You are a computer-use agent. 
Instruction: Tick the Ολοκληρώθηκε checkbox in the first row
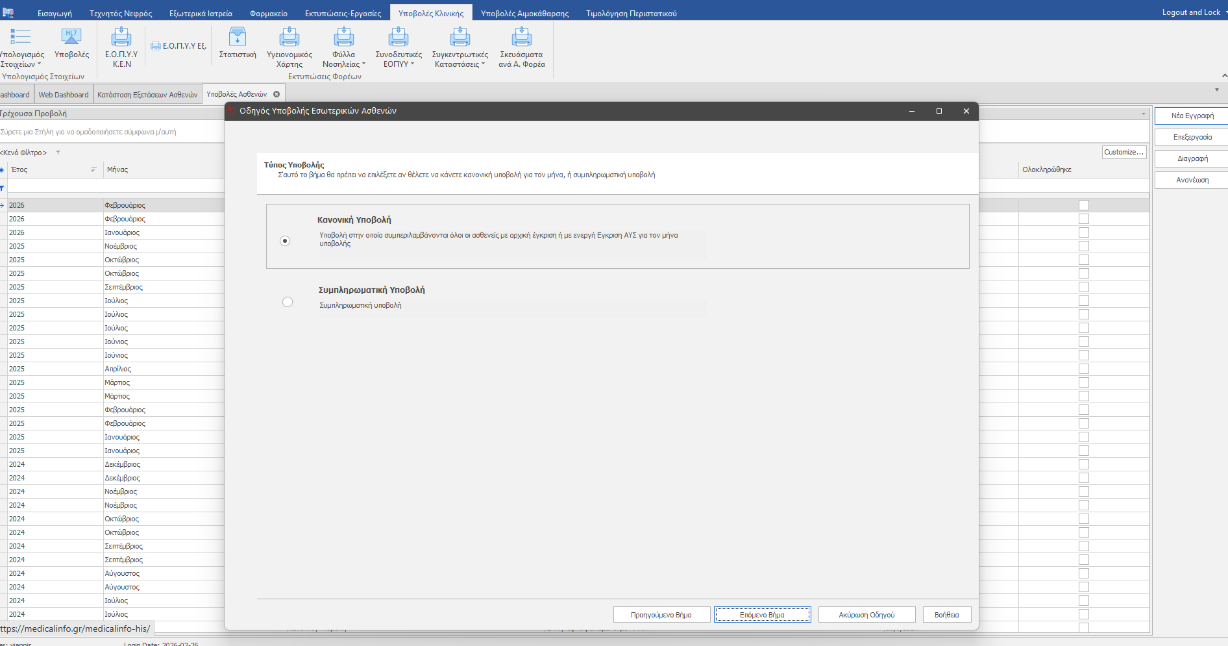pyautogui.click(x=1083, y=205)
